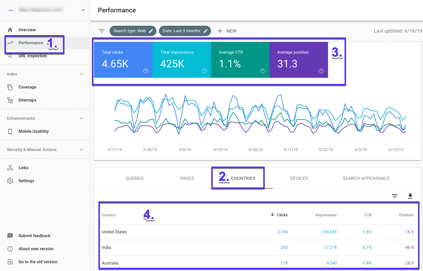The height and width of the screenshot is (271, 423).
Task: Click the download icon above the countries table
Action: 410,196
